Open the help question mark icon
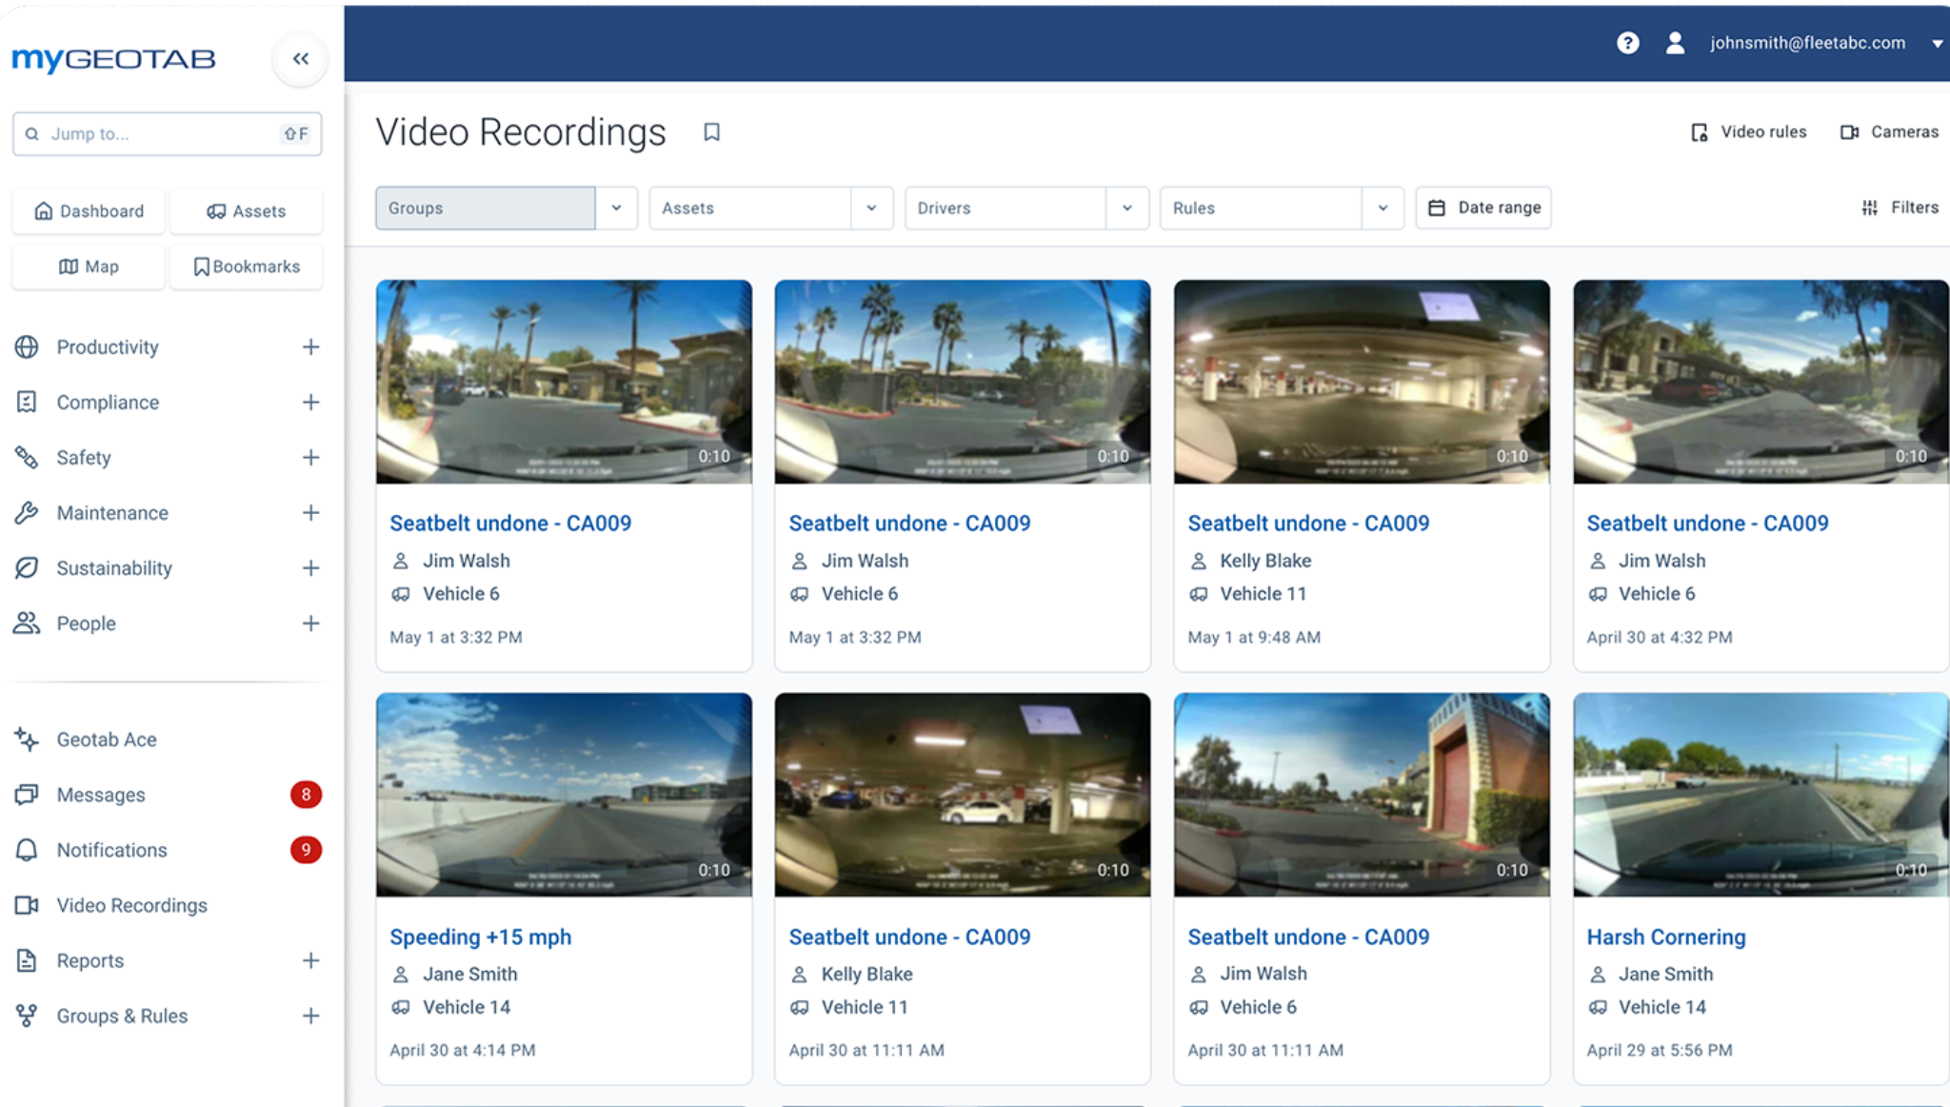The image size is (1950, 1107). (x=1627, y=43)
